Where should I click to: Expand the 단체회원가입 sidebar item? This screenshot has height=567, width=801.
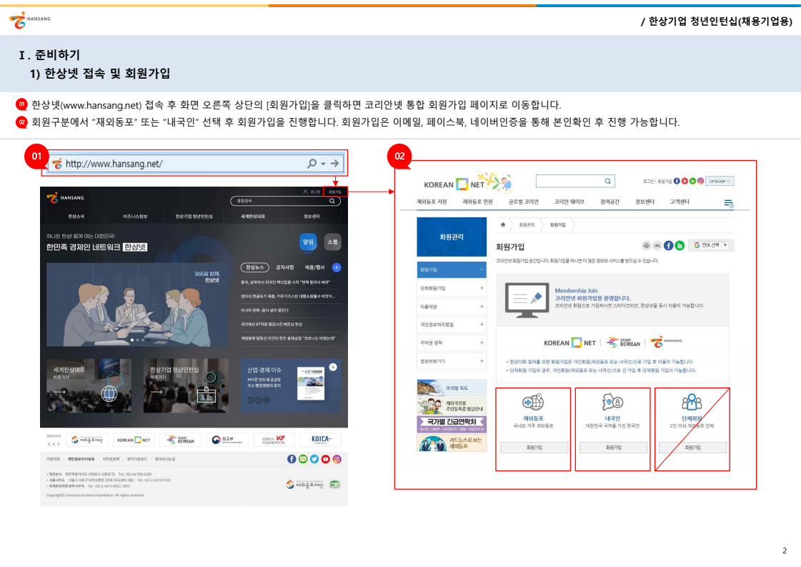point(451,288)
